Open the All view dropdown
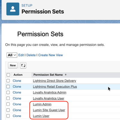The width and height of the screenshot is (120, 120). coord(12,55)
